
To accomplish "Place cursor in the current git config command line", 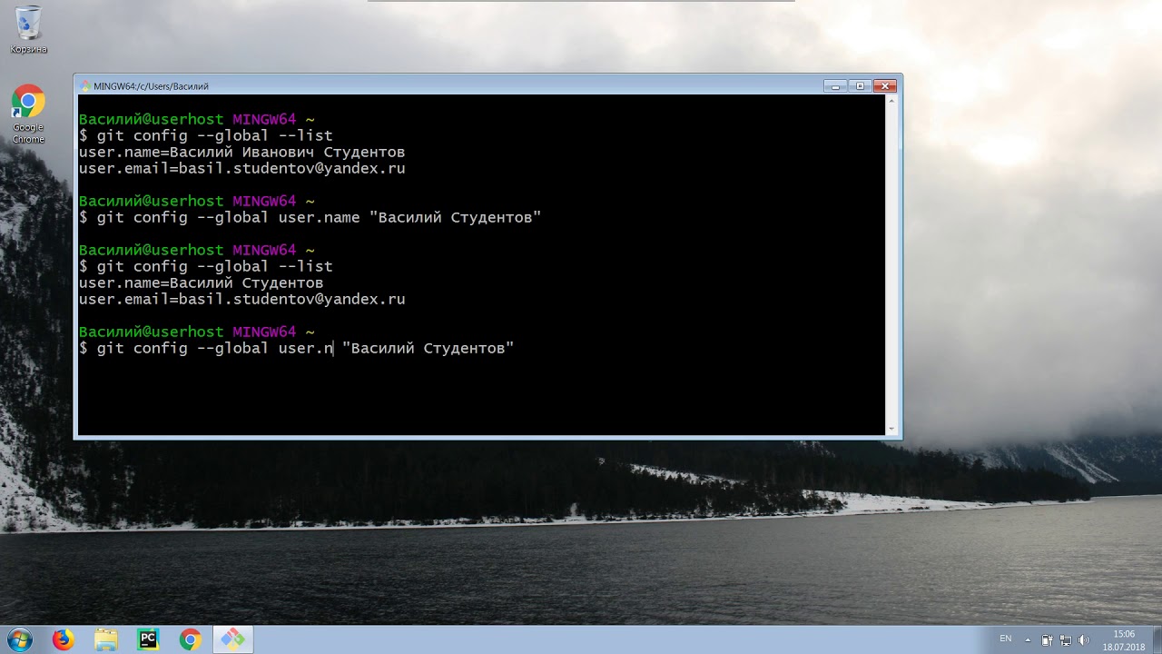I will point(297,349).
